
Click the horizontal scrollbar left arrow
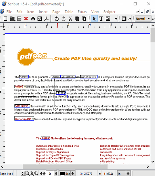[x=2, y=166]
